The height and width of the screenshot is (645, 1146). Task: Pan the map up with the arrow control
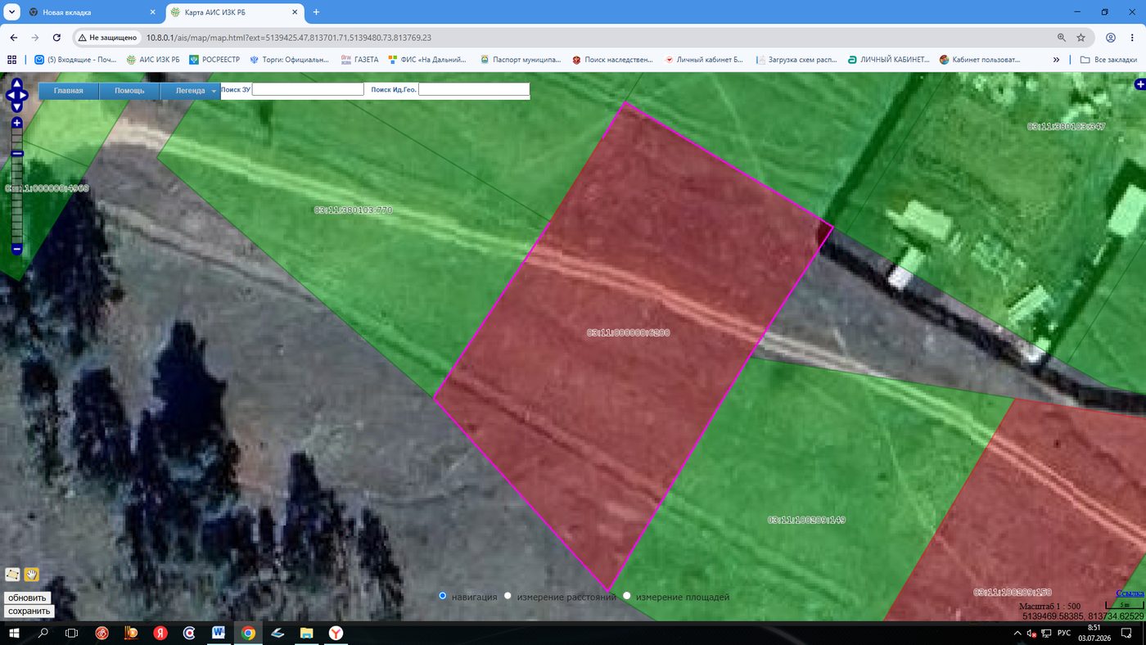pyautogui.click(x=17, y=85)
